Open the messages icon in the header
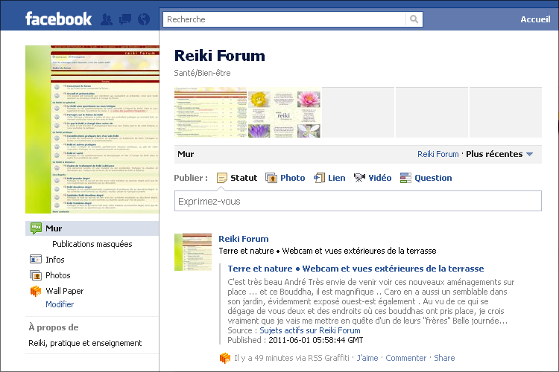The image size is (559, 372). click(x=124, y=19)
